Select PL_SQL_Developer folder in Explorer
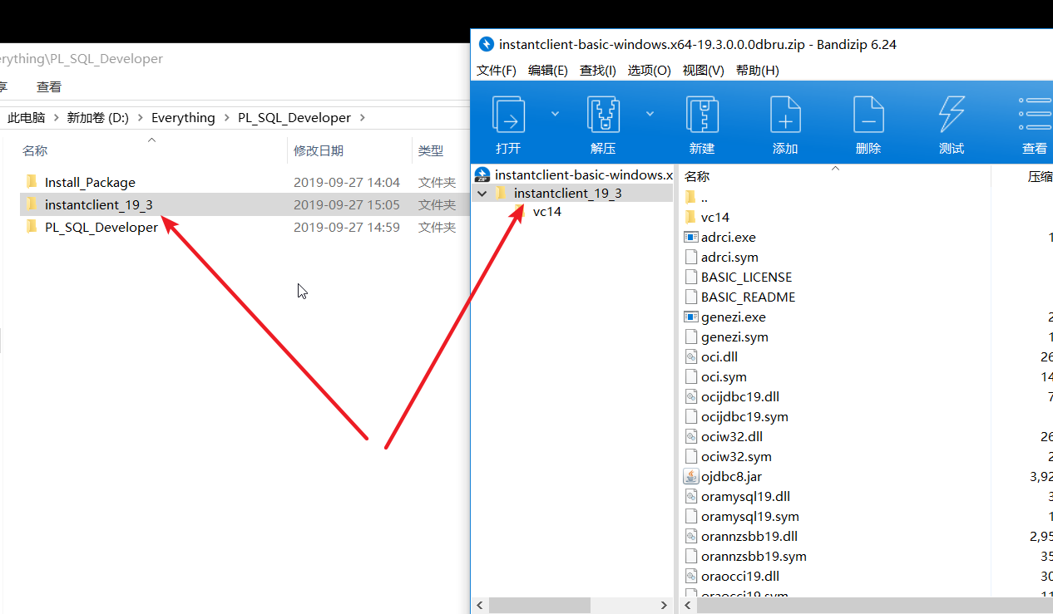Image resolution: width=1053 pixels, height=614 pixels. [101, 227]
